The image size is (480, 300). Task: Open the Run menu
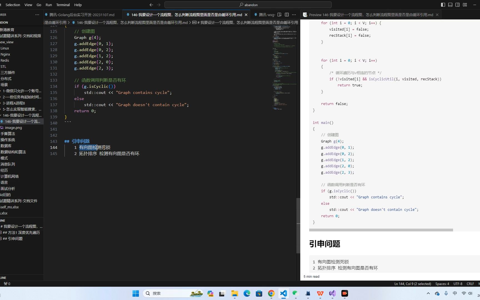(x=49, y=5)
